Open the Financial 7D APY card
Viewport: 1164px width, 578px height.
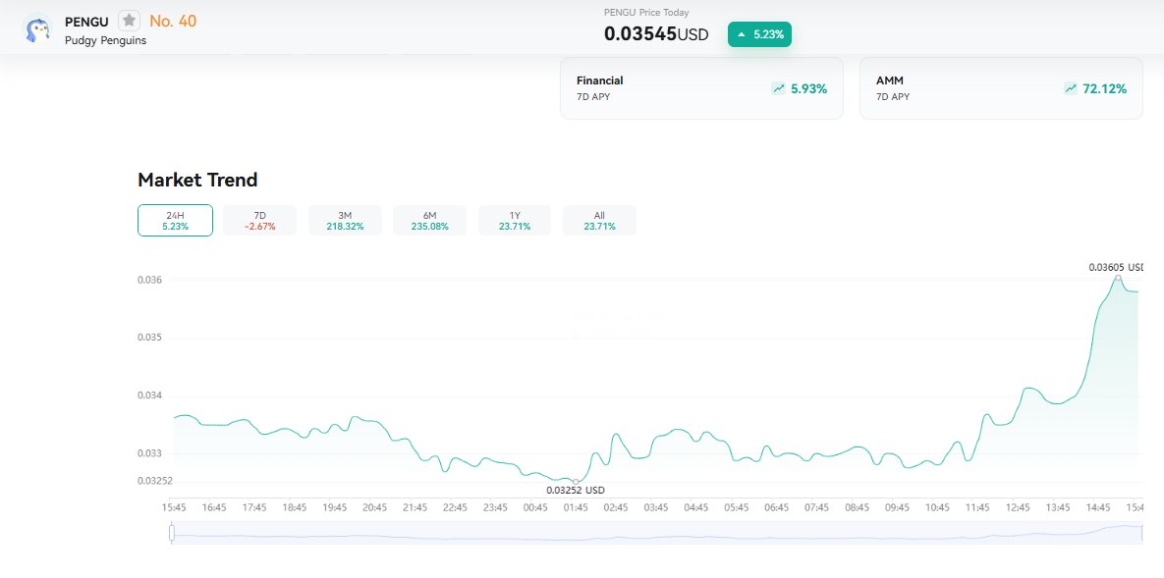pos(701,87)
